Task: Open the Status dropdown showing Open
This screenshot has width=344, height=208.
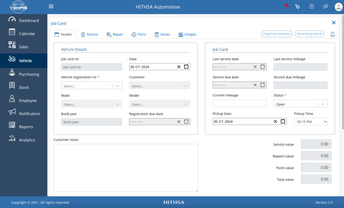Action: click(x=300, y=104)
